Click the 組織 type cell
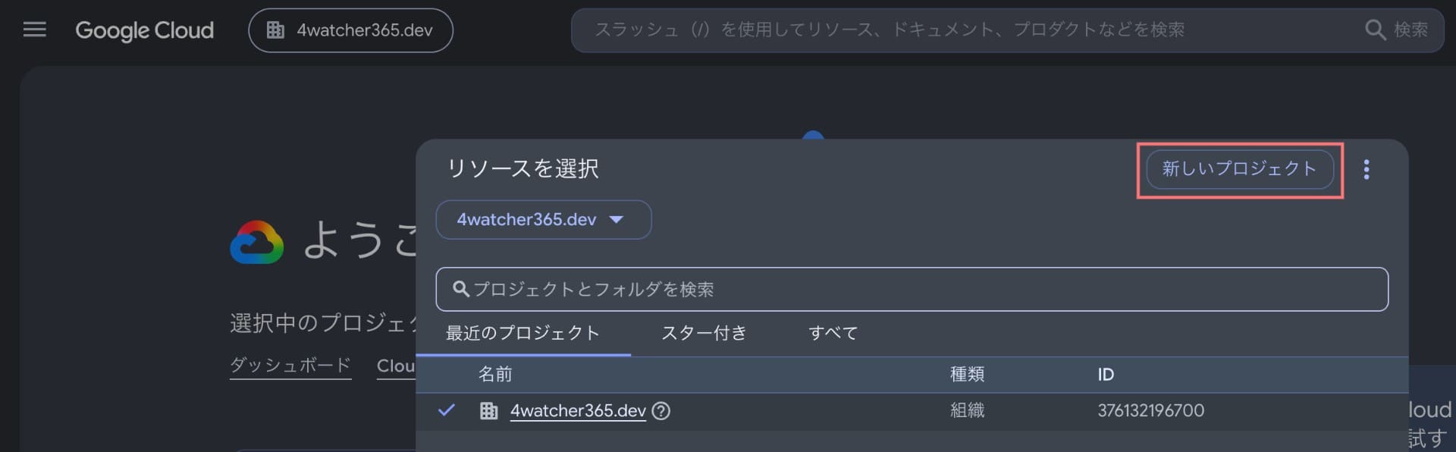The height and width of the screenshot is (452, 1456). (968, 410)
